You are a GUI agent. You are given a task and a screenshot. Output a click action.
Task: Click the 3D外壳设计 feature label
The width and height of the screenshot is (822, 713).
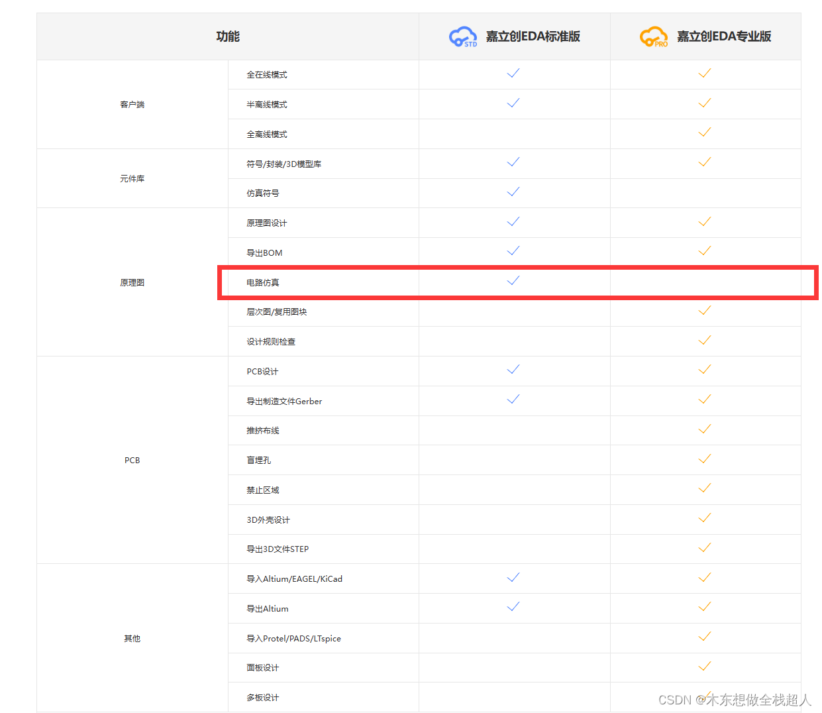click(x=268, y=520)
